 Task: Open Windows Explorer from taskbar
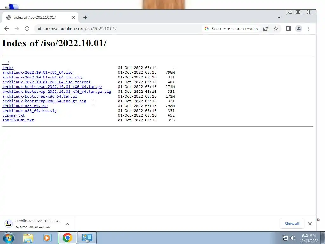pos(28,238)
